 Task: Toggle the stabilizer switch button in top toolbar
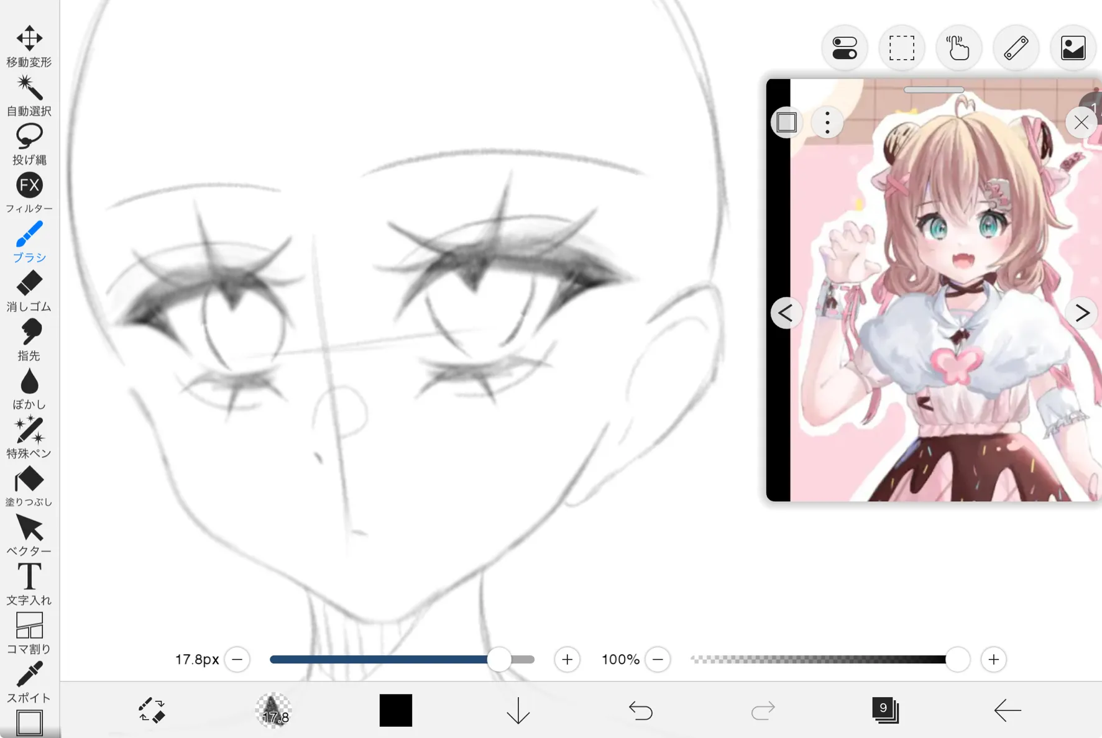[x=844, y=48]
